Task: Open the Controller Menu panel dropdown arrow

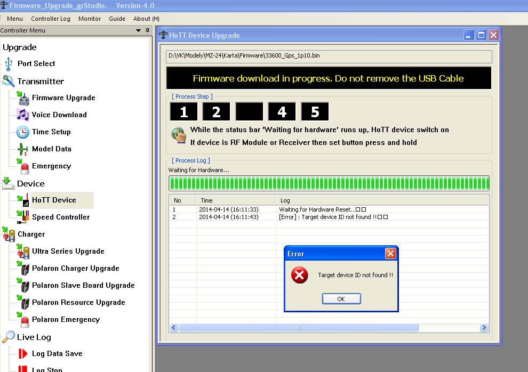Action: click(139, 31)
